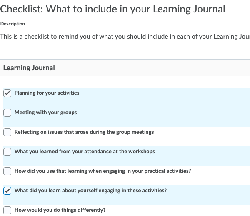Click the 'What you learned from your attendance' label
This screenshot has height=216, width=250.
[84, 152]
